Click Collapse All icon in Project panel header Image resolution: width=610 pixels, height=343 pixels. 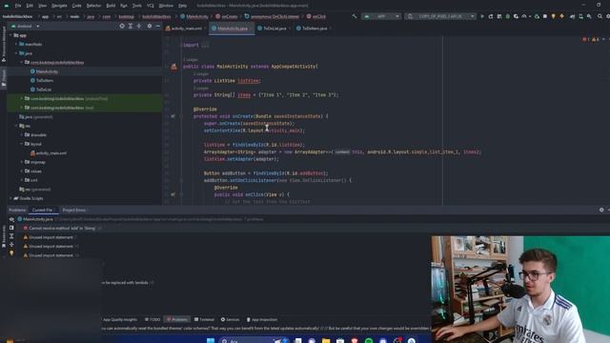139,26
